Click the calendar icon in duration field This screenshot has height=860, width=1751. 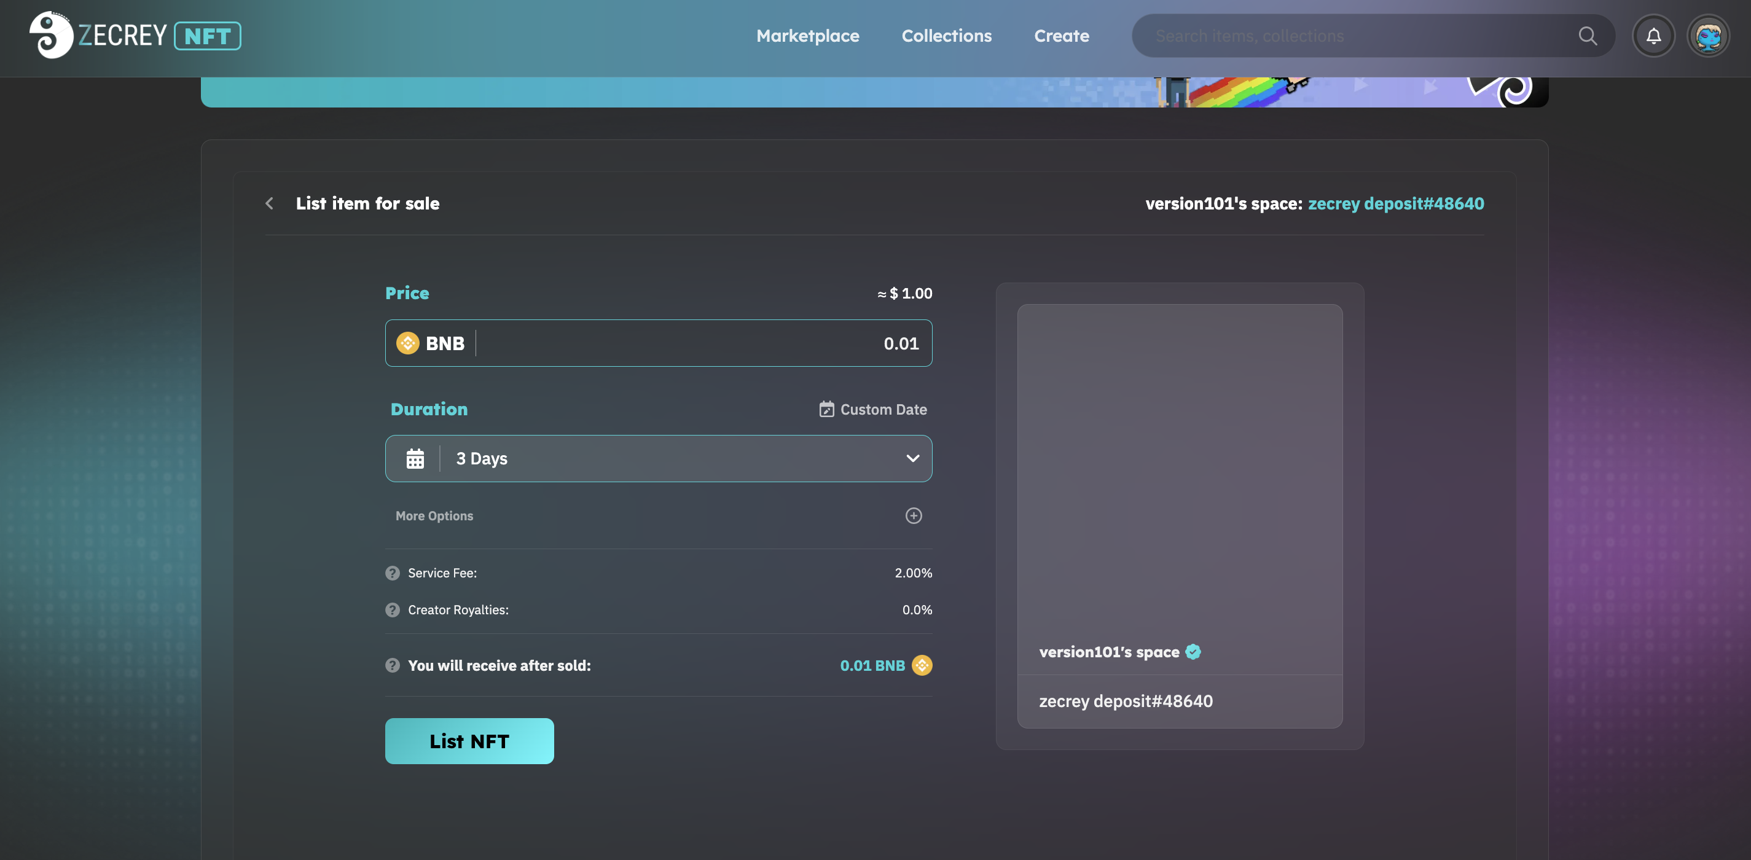coord(415,459)
